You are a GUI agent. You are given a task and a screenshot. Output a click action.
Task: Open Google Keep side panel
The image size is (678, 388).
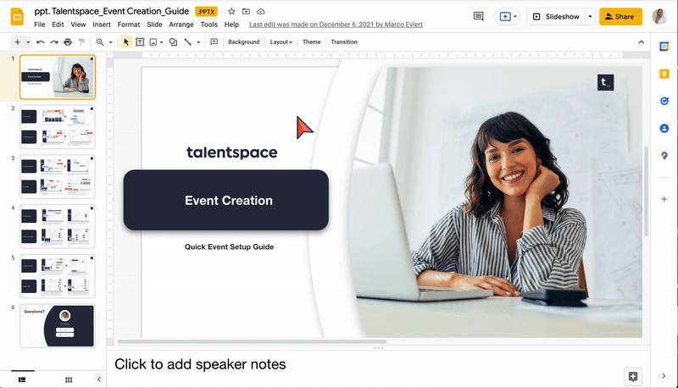(x=664, y=74)
